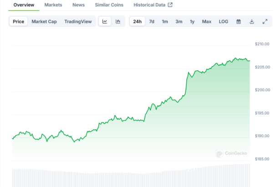Select the Overview tab
The image size is (280, 187).
click(24, 5)
